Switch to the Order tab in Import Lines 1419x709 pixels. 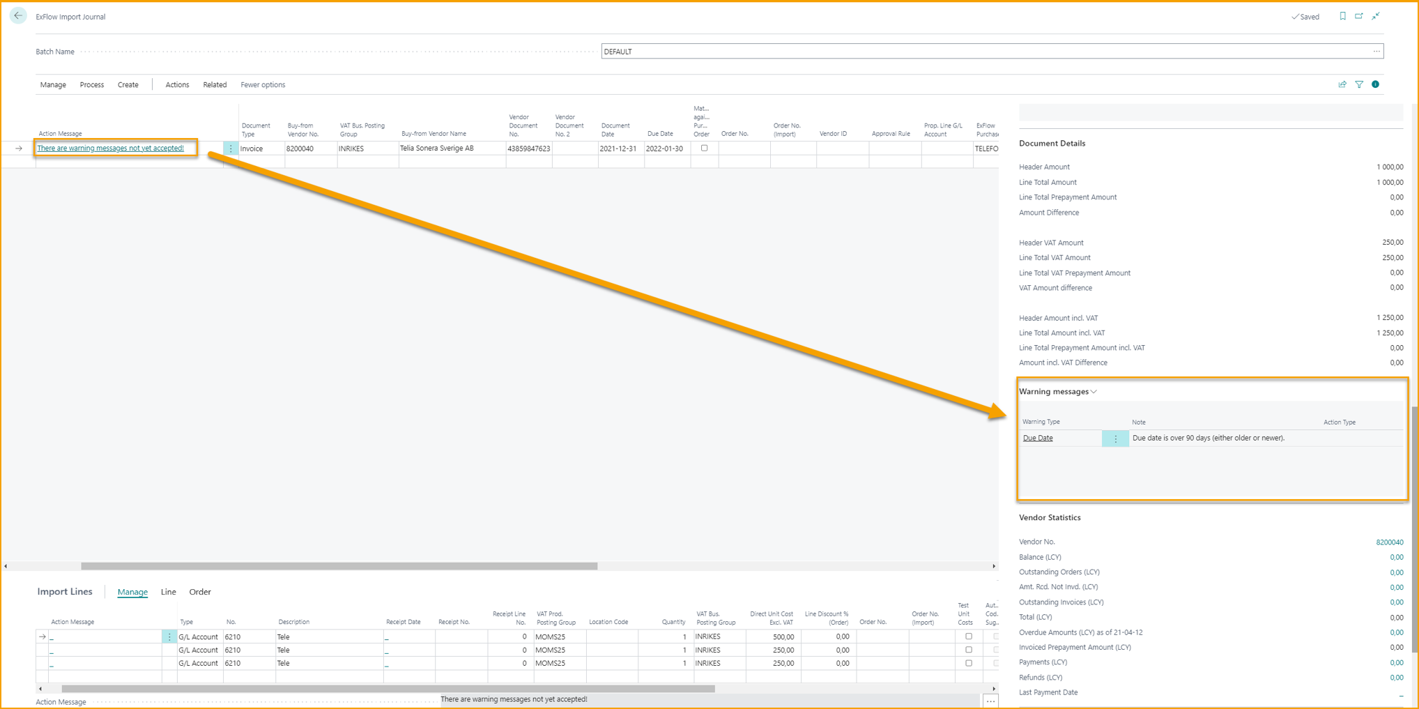(200, 592)
